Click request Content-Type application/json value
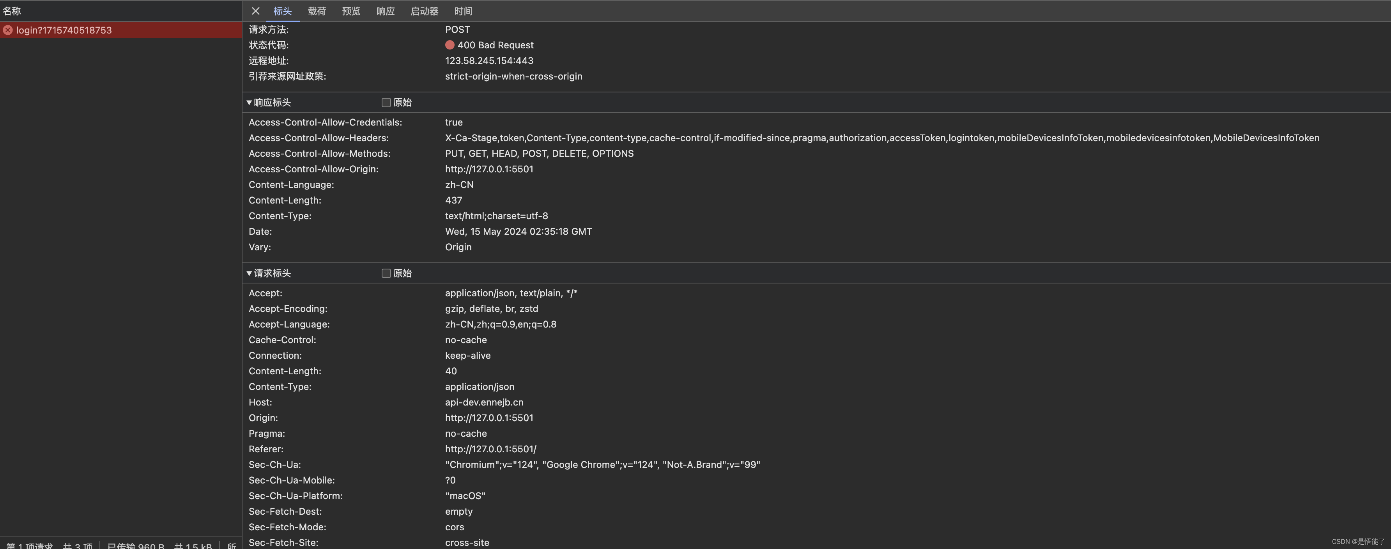This screenshot has height=549, width=1391. pyautogui.click(x=480, y=387)
